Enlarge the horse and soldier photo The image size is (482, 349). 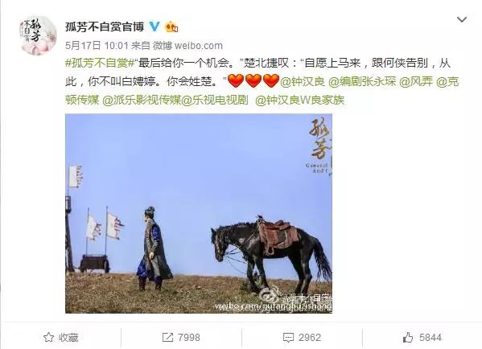point(199,214)
